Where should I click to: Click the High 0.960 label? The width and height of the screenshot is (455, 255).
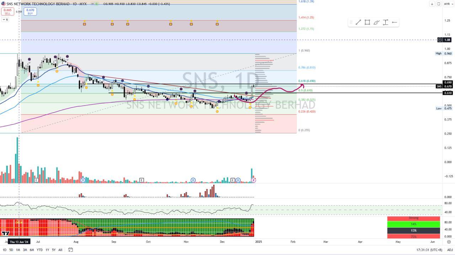pyautogui.click(x=444, y=53)
